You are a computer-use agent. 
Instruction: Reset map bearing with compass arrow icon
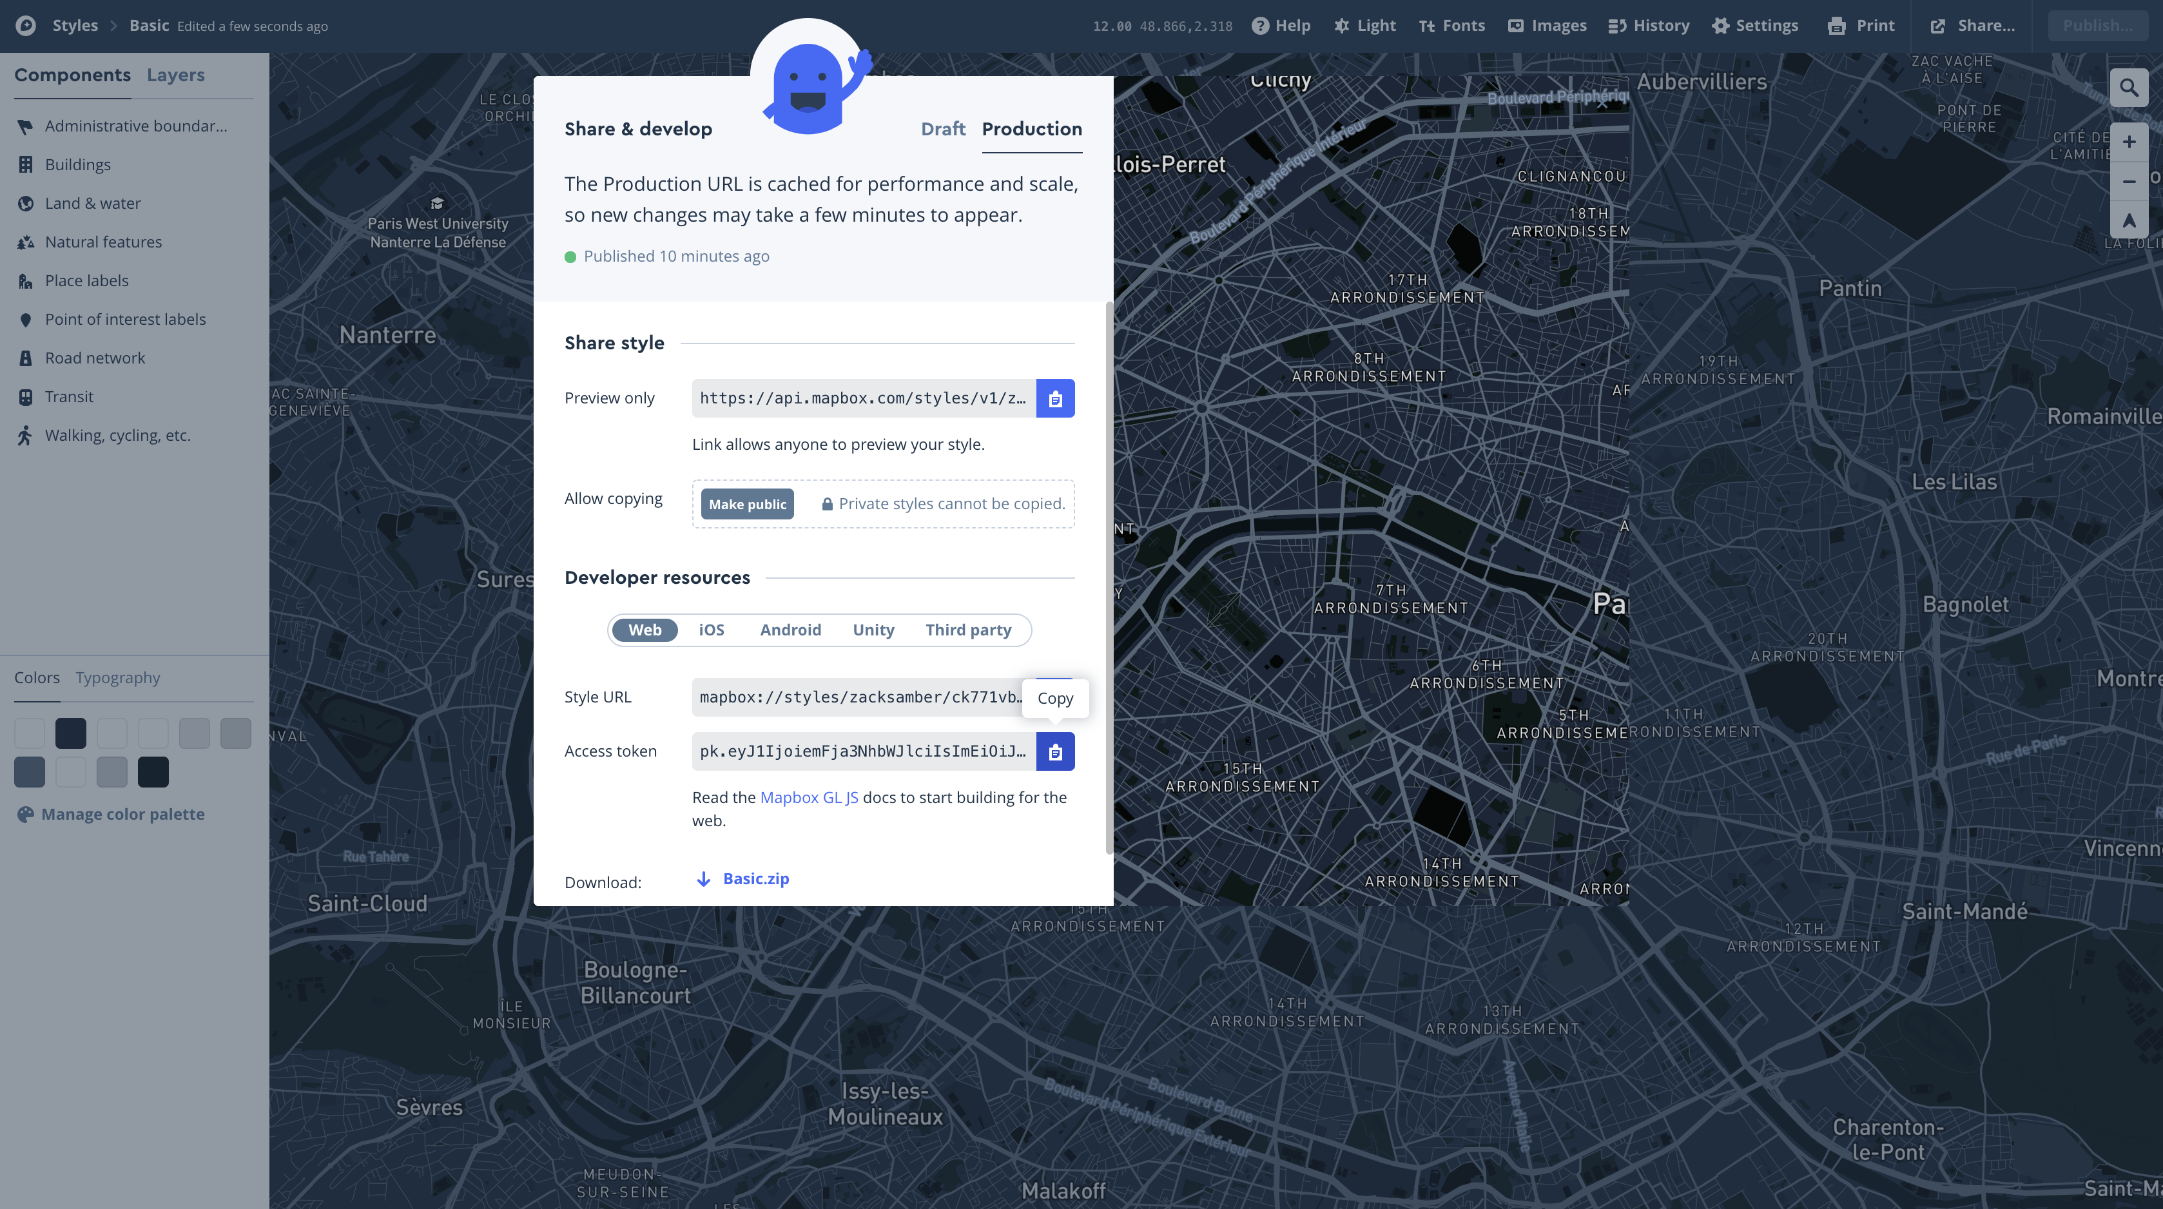tap(2129, 221)
